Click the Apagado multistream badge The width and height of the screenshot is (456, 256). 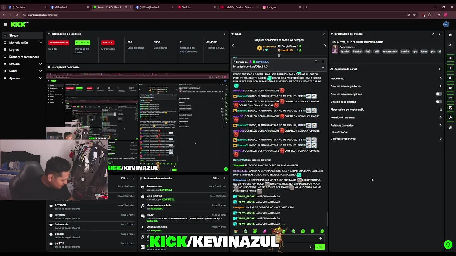pyautogui.click(x=108, y=42)
